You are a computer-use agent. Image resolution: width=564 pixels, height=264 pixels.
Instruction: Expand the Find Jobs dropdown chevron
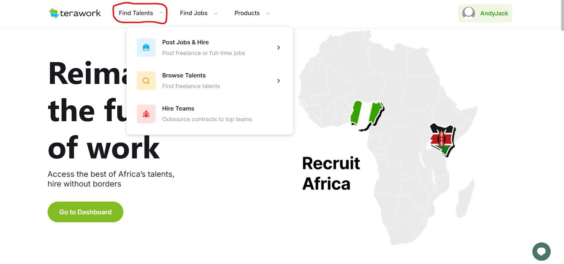point(216,14)
